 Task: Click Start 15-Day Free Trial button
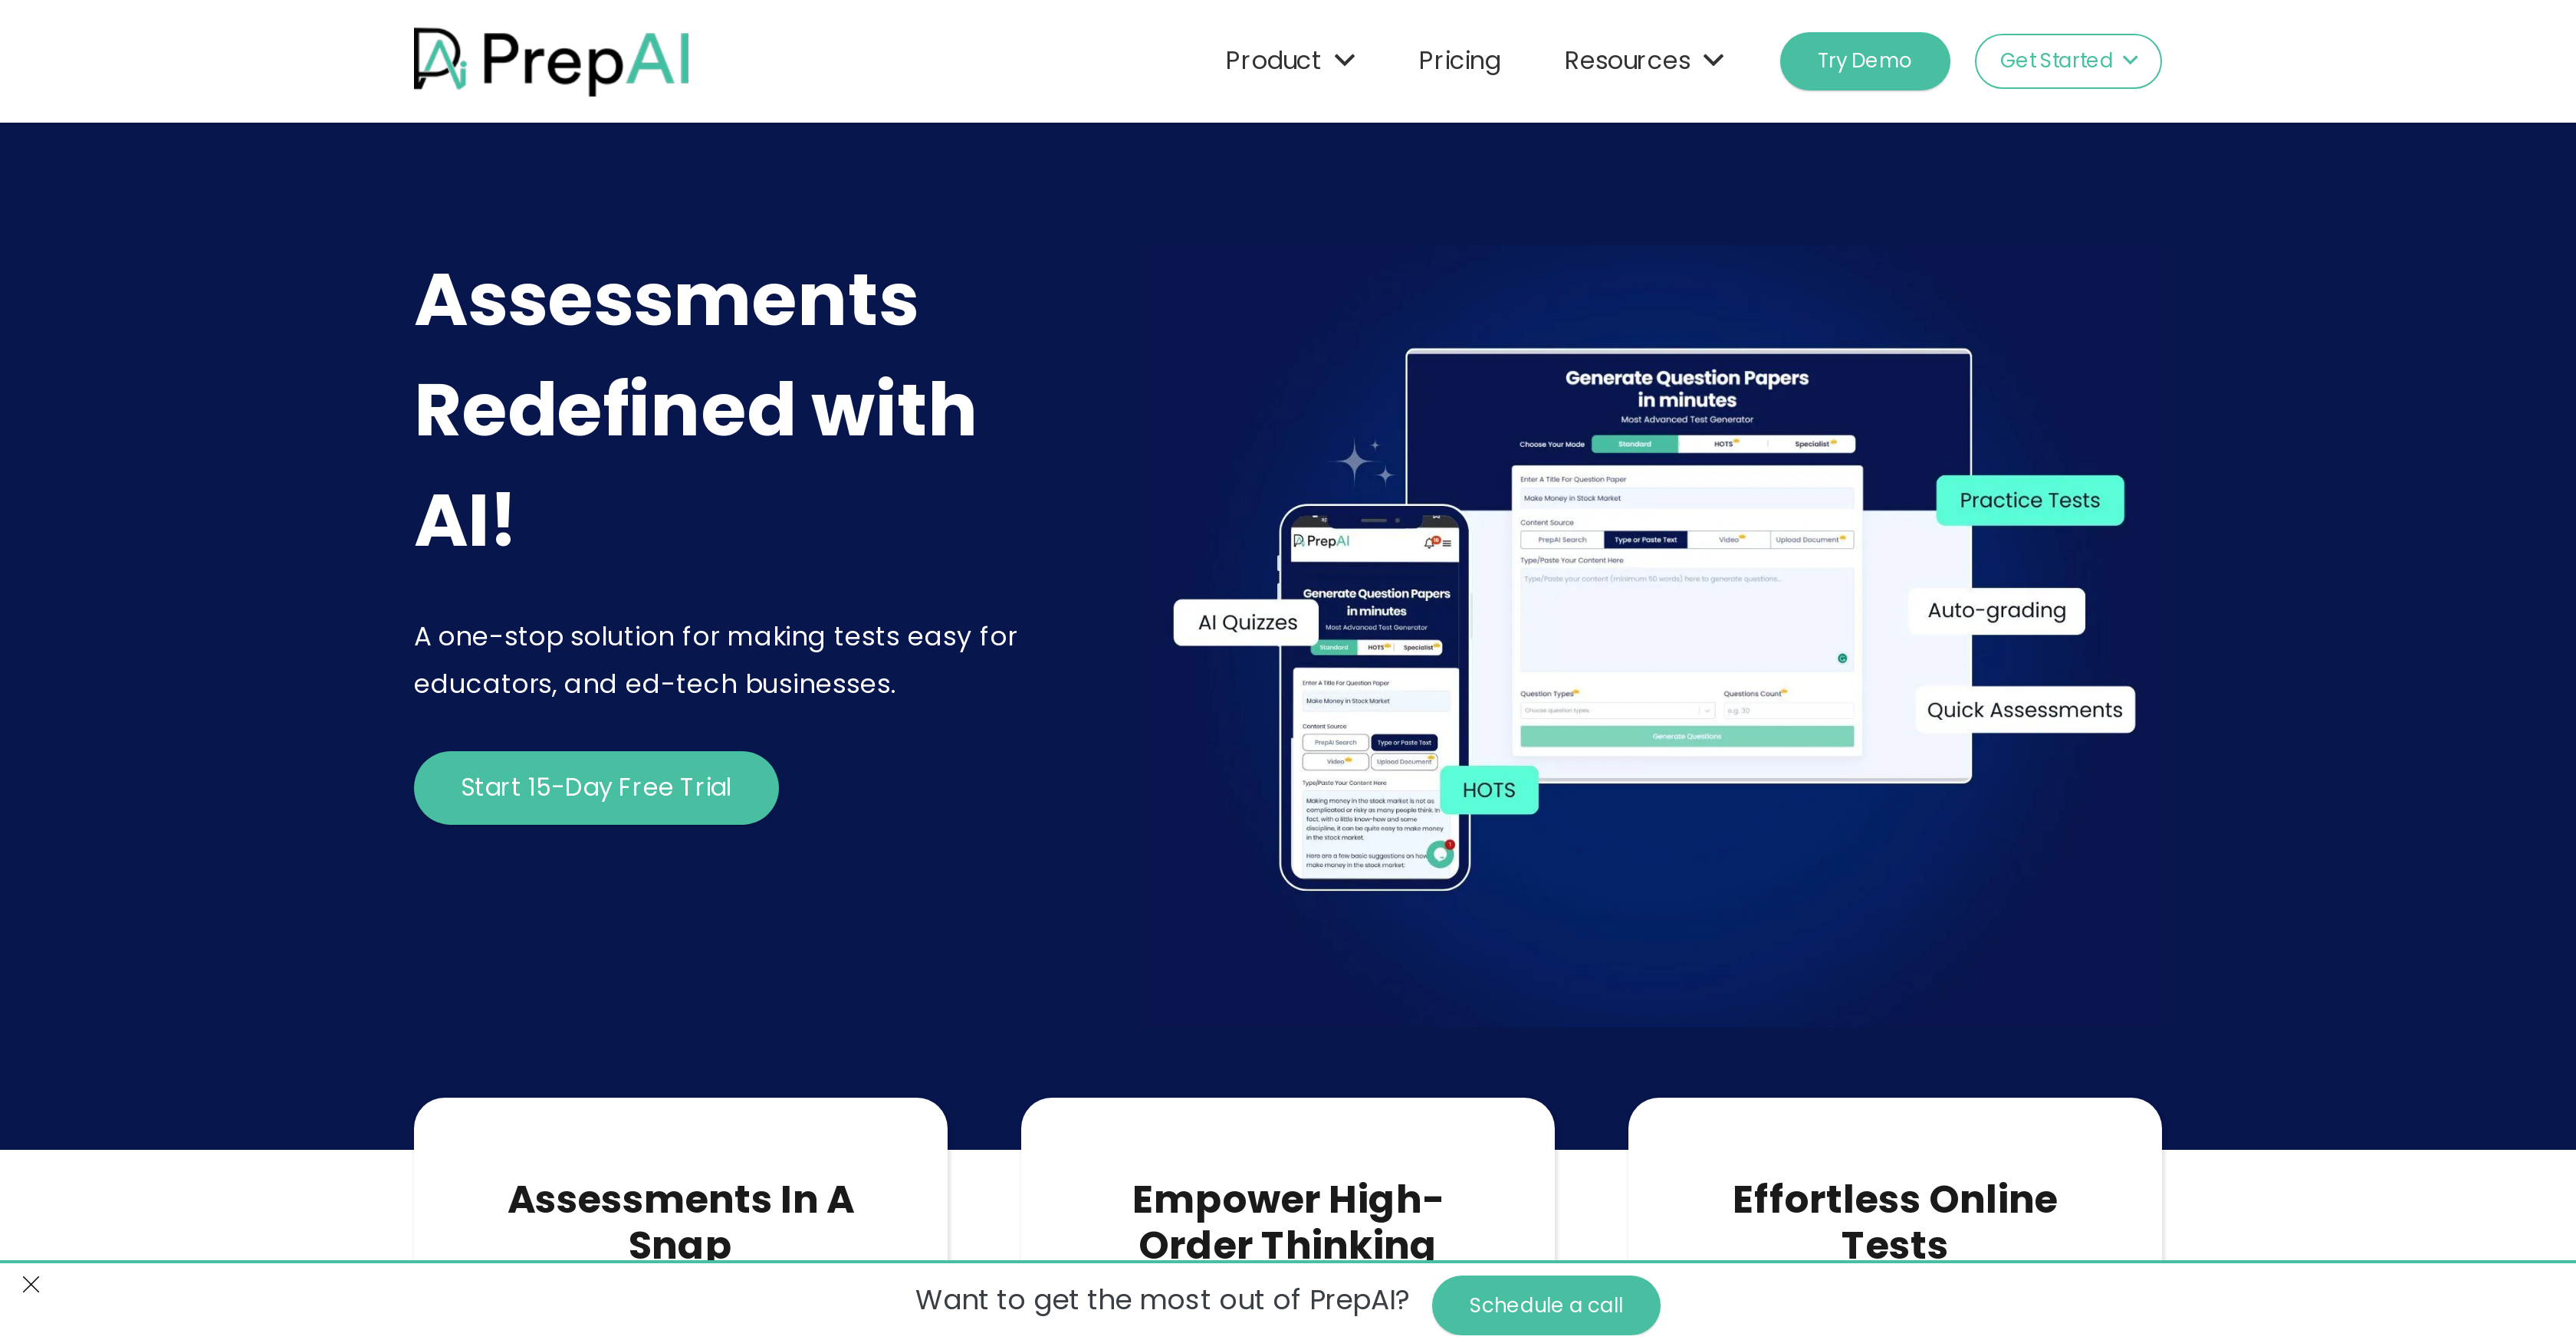(x=596, y=787)
